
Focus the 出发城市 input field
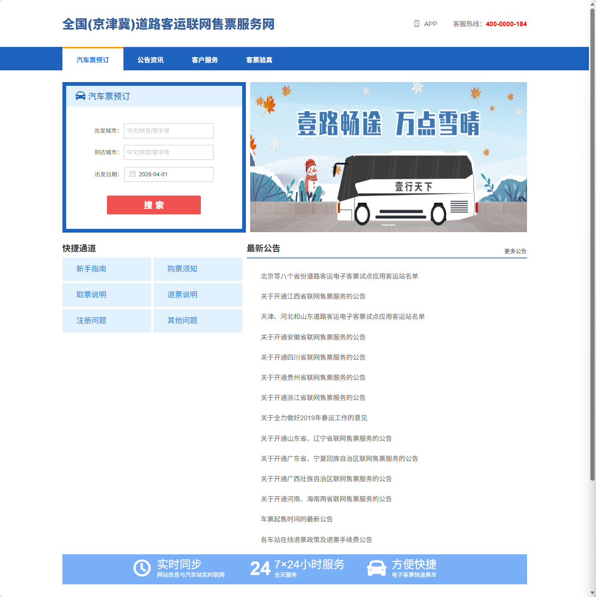click(168, 131)
